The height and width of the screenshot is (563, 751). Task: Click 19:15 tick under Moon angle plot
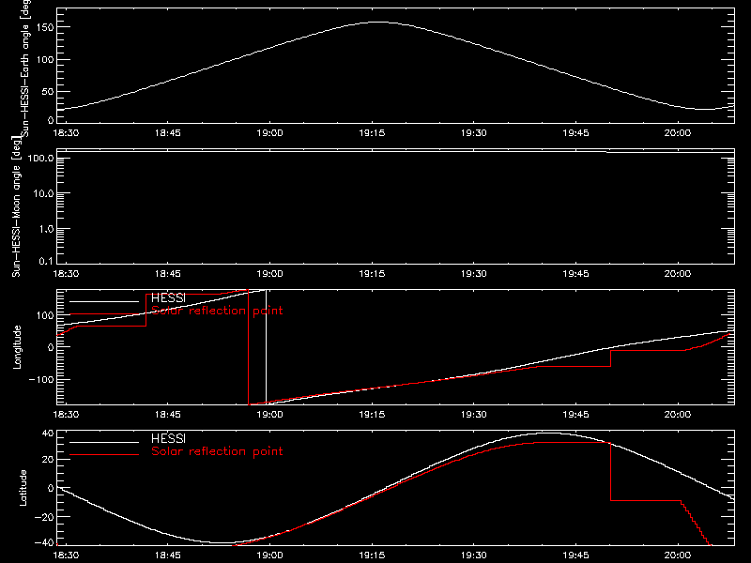click(372, 273)
